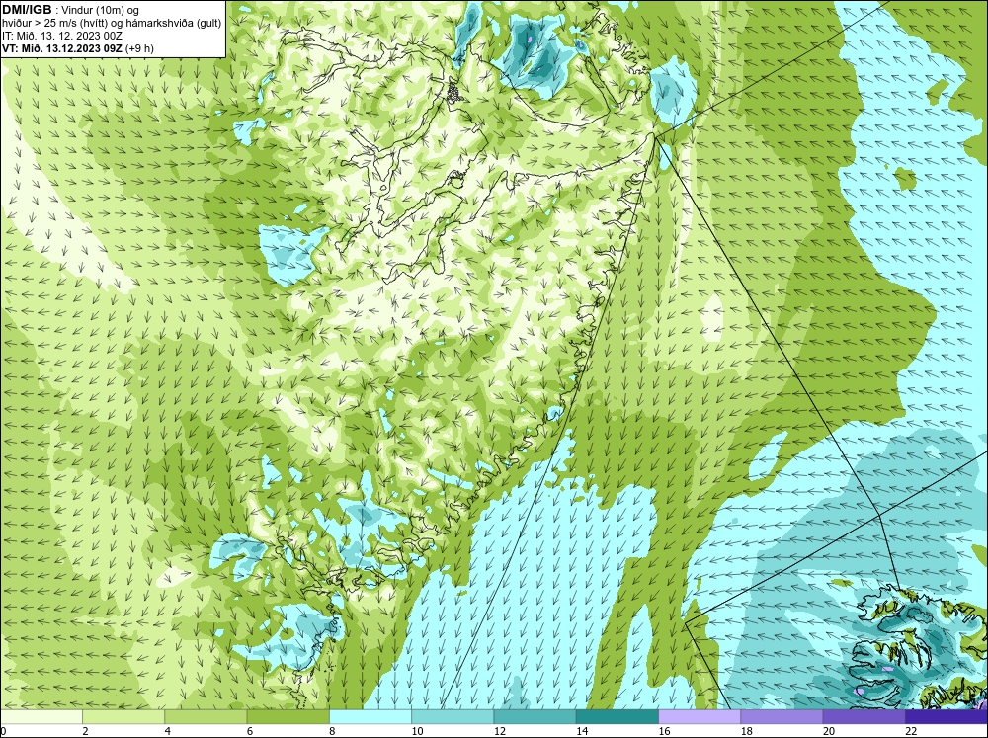Click the scale label '22' on color bar
The width and height of the screenshot is (988, 738).
(911, 731)
